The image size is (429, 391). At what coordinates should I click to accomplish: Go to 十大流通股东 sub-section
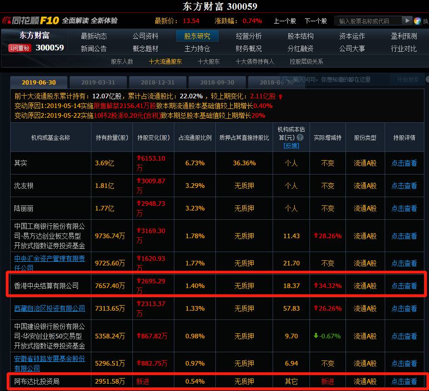[x=165, y=61]
